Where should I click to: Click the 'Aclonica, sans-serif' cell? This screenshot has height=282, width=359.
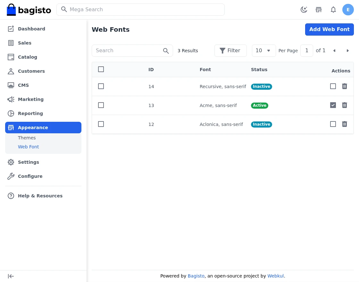tap(221, 124)
